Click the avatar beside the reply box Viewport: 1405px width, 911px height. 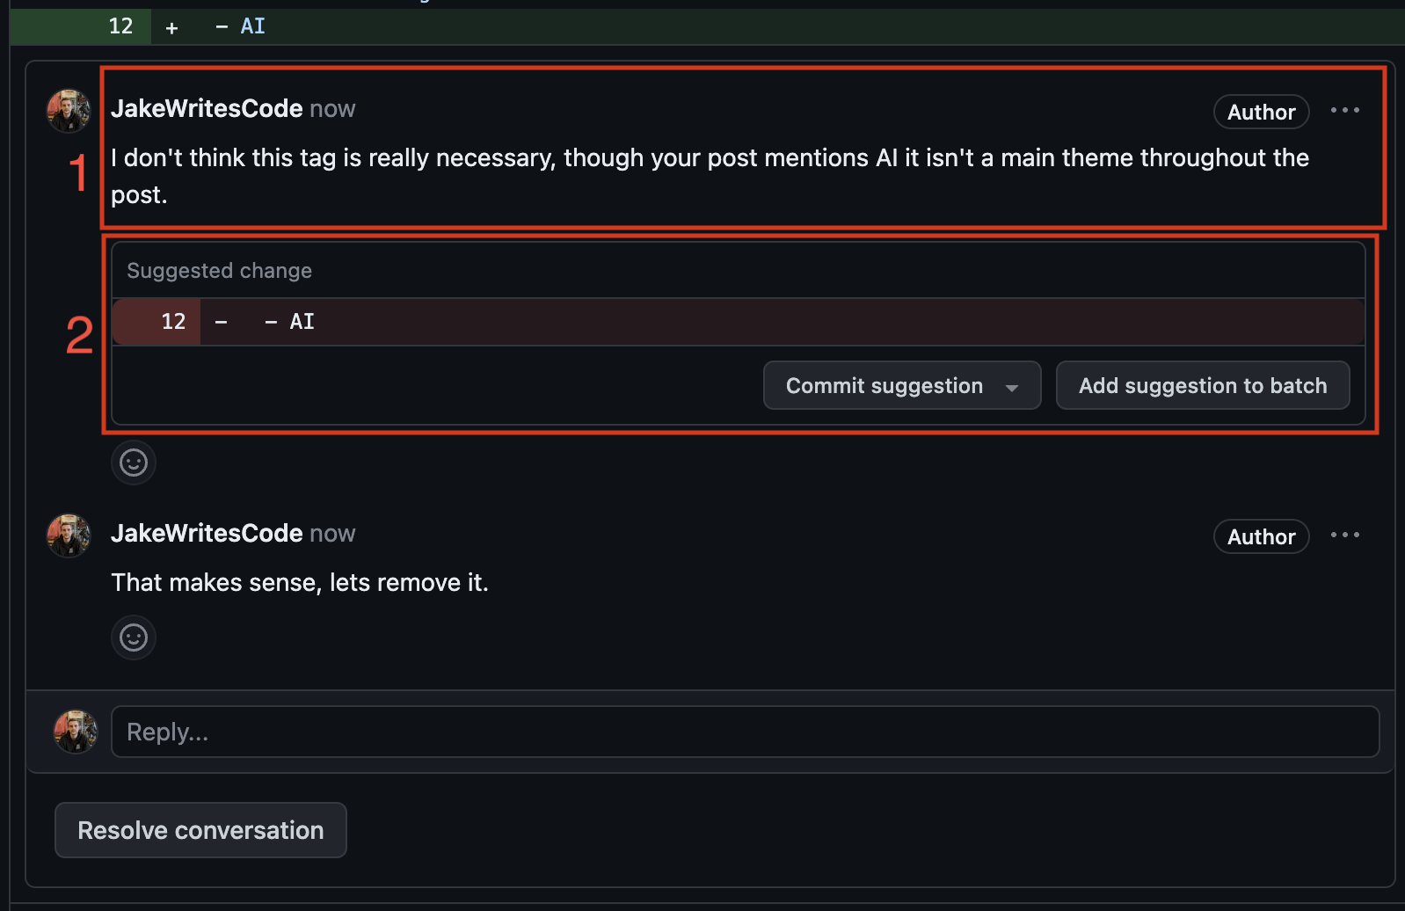tap(76, 731)
